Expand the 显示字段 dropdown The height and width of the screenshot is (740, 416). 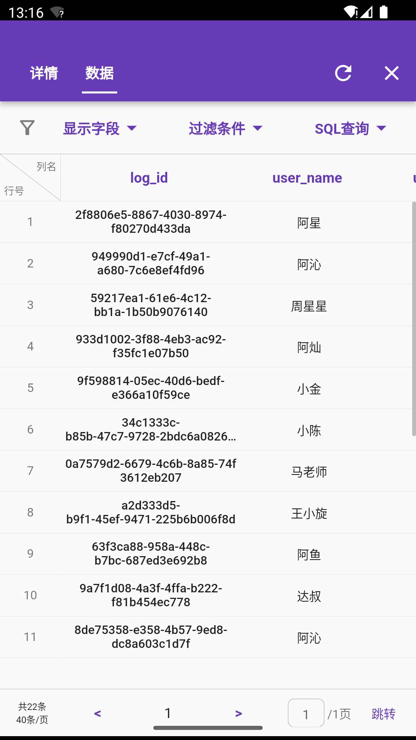point(100,128)
